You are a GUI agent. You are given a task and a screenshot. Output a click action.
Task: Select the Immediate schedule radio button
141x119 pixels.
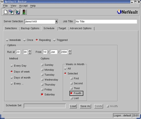[13, 40]
